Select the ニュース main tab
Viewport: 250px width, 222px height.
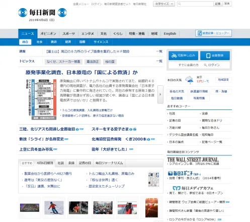pos(28,34)
